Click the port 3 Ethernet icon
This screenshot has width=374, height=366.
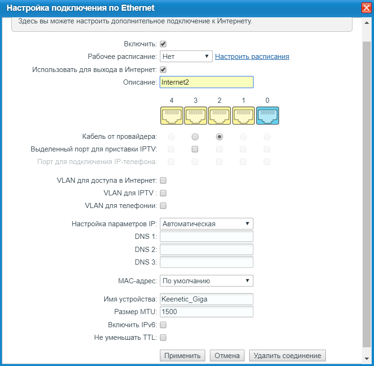coord(195,115)
